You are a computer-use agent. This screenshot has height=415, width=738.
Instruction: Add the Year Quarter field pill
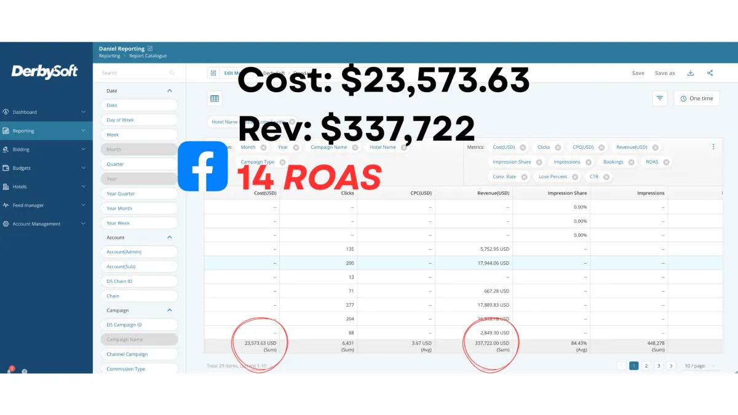pos(139,194)
